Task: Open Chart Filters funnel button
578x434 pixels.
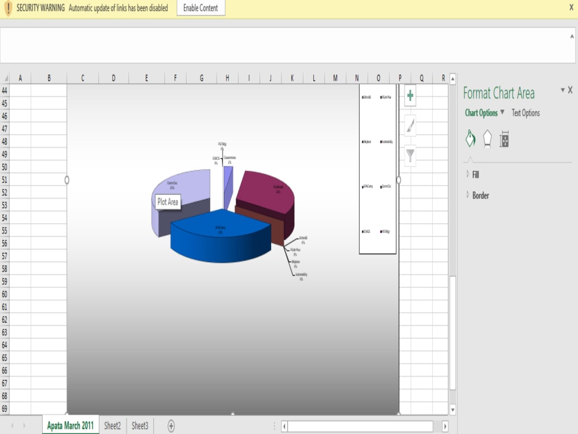Action: click(x=410, y=155)
